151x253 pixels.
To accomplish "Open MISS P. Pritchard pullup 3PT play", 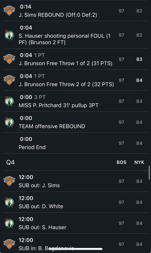I will point(75,101).
